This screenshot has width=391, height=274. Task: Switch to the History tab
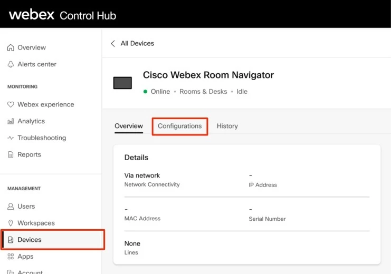click(227, 126)
